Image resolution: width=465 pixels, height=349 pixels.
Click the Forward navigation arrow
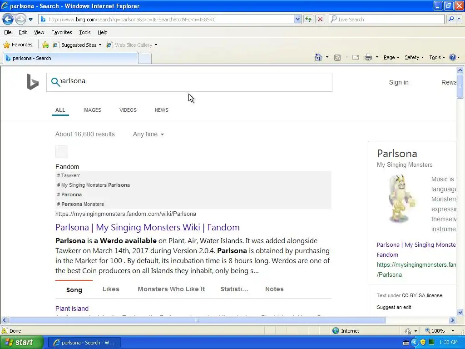pos(20,19)
